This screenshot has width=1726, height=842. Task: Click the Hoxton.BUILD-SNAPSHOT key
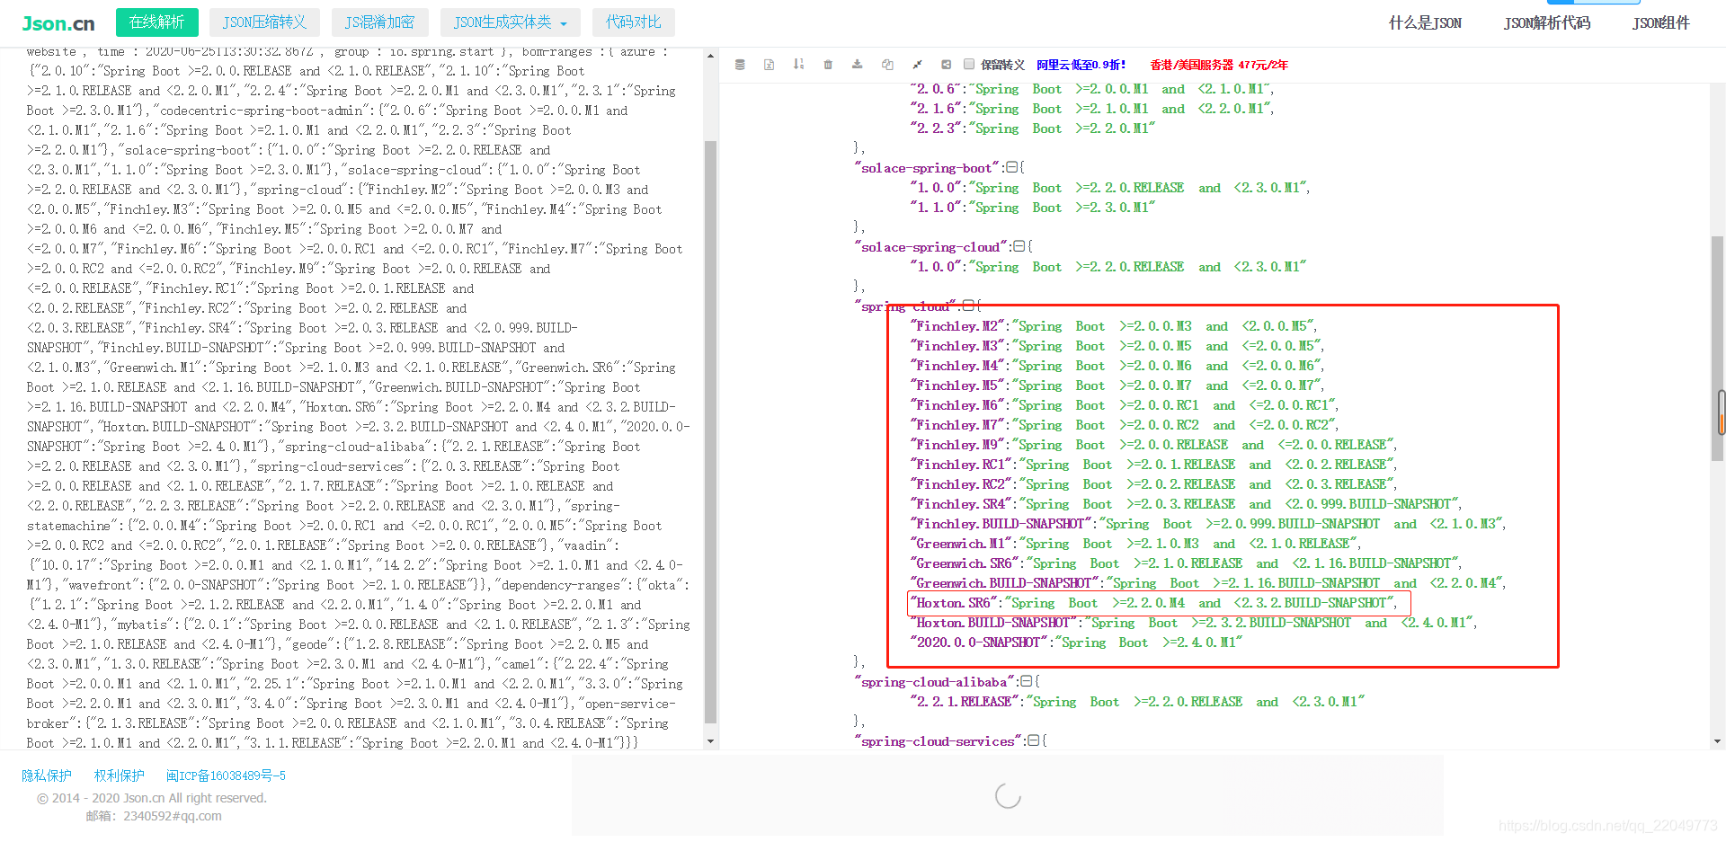(x=993, y=623)
